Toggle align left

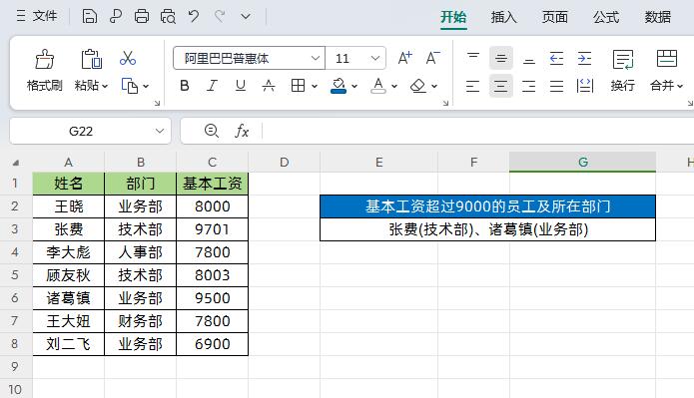[x=473, y=86]
